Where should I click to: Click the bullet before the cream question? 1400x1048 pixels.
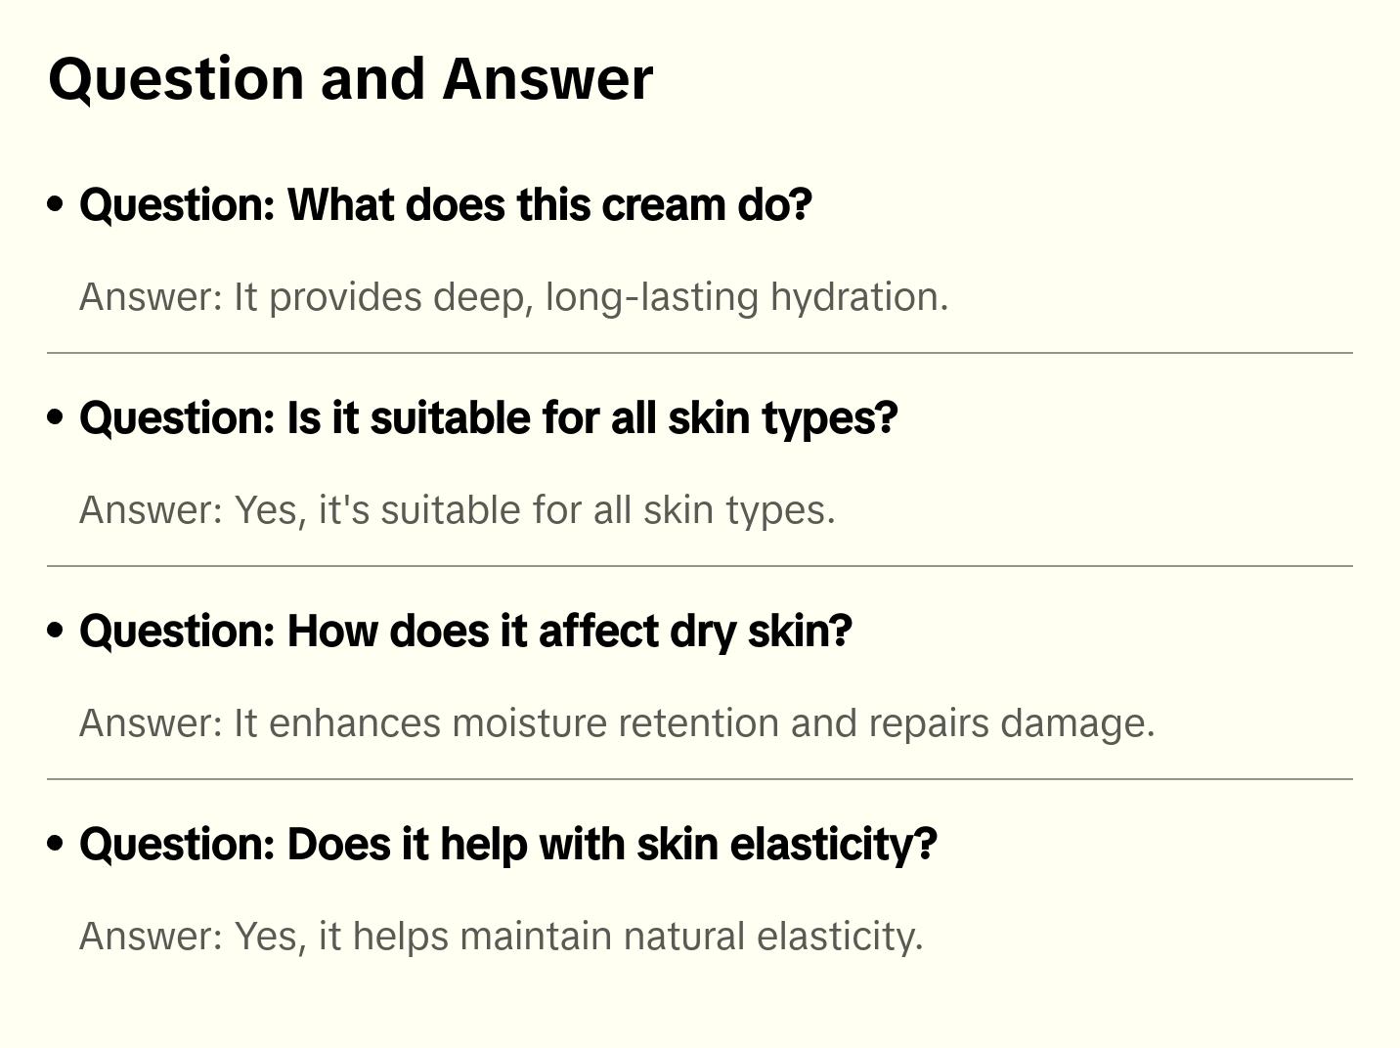coord(56,204)
